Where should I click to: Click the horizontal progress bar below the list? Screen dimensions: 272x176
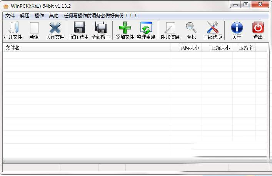coord(135,160)
